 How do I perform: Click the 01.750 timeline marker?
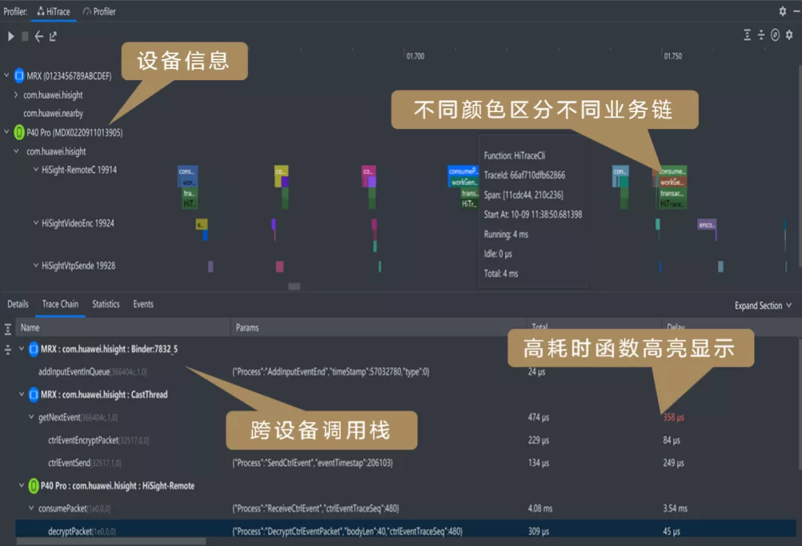pos(673,56)
